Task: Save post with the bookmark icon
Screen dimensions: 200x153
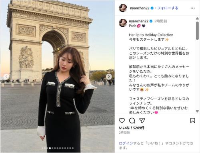Action: (x=193, y=121)
